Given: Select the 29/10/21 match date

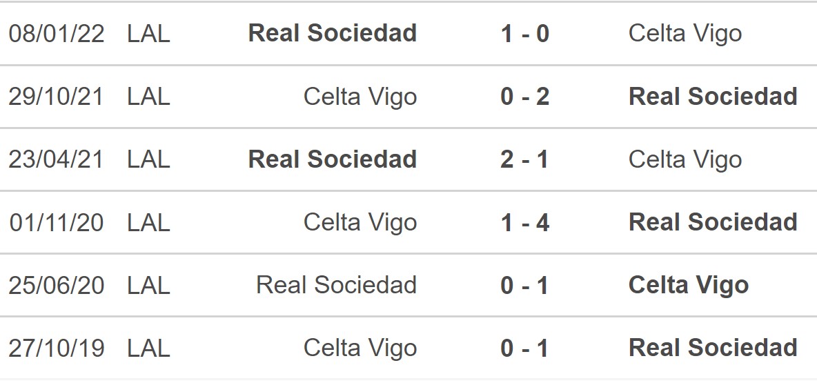Looking at the screenshot, I should click(x=57, y=97).
